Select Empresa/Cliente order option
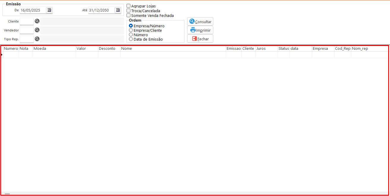The image size is (390, 196). (131, 30)
